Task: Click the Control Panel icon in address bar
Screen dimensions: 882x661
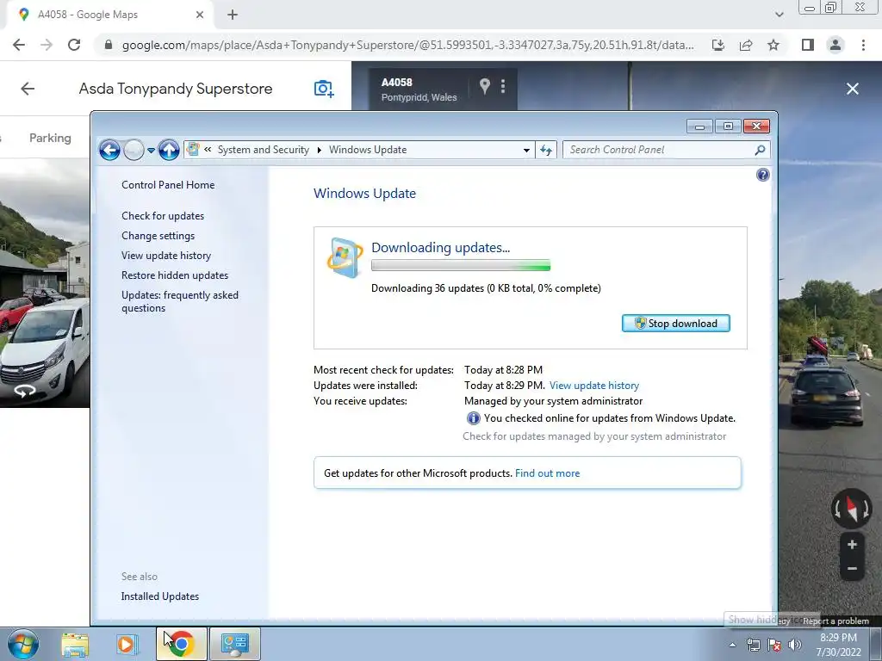Action: pyautogui.click(x=193, y=150)
